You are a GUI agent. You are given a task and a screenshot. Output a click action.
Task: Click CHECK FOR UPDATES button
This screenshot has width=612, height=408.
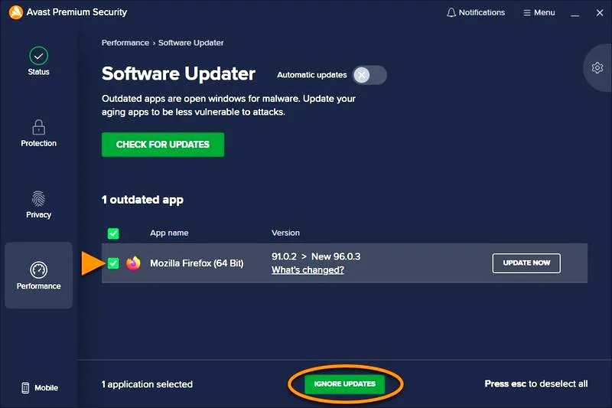(163, 145)
